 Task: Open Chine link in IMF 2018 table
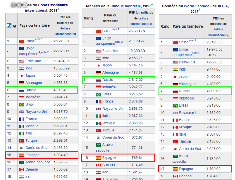30,41
